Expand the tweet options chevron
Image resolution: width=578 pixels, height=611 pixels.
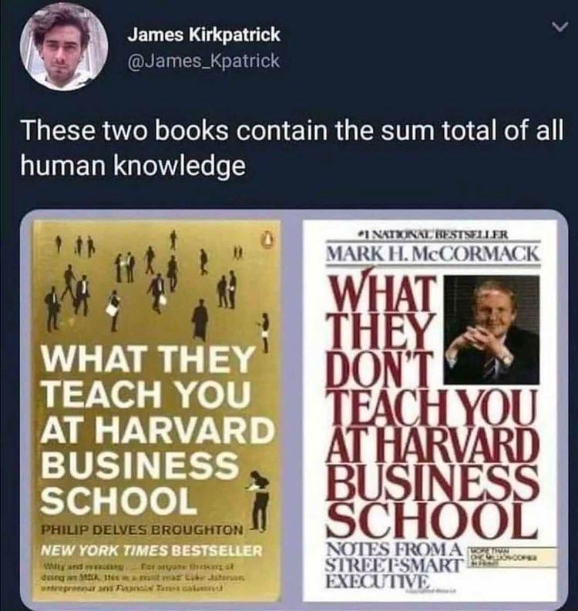pyautogui.click(x=559, y=28)
